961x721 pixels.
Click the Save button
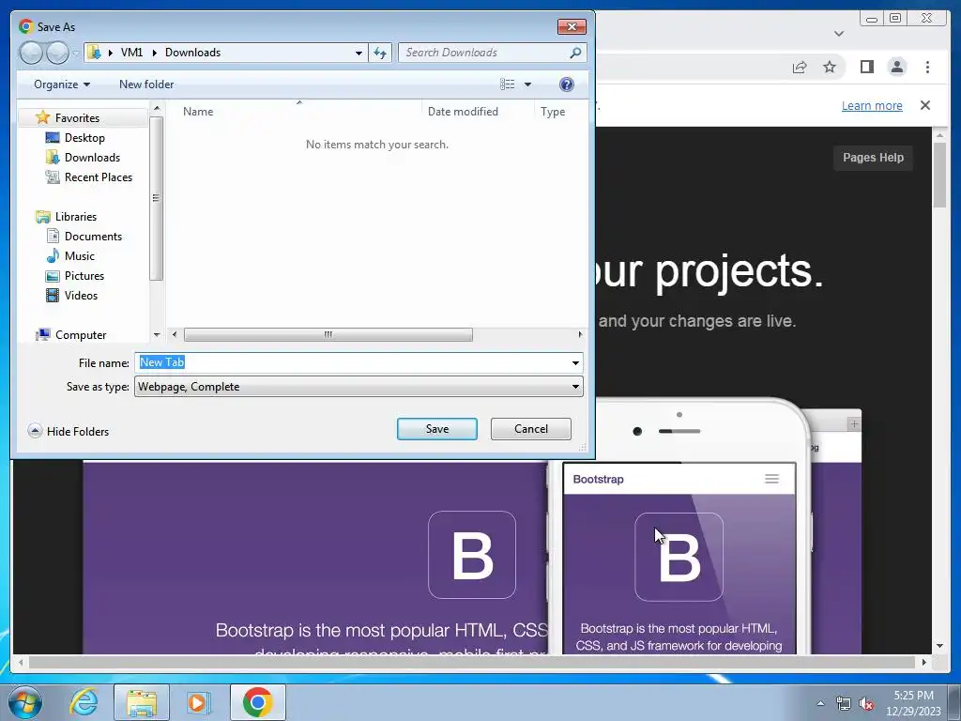tap(437, 429)
